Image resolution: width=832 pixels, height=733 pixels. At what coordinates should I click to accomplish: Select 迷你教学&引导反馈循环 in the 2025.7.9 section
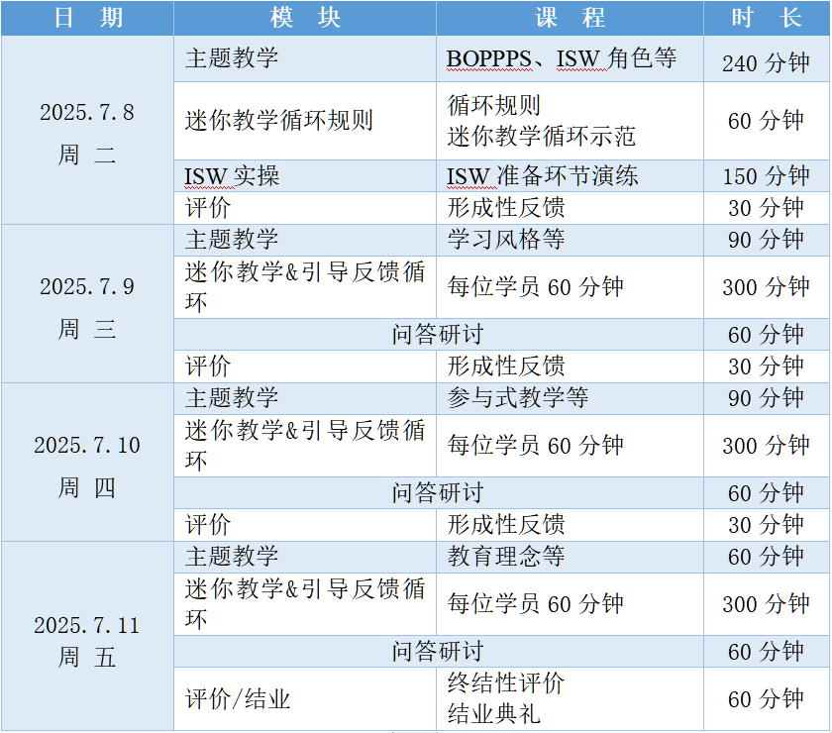click(x=305, y=287)
